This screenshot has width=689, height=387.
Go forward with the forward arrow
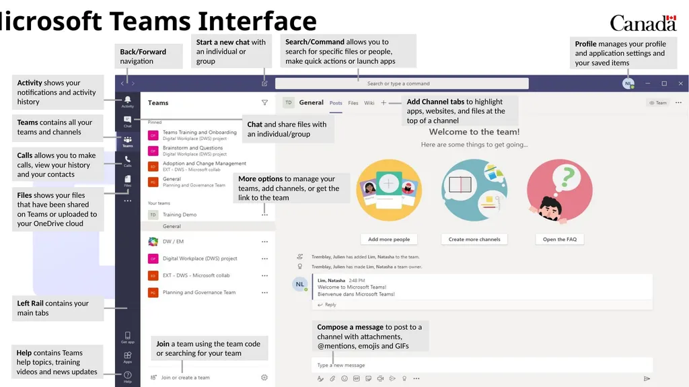point(133,83)
